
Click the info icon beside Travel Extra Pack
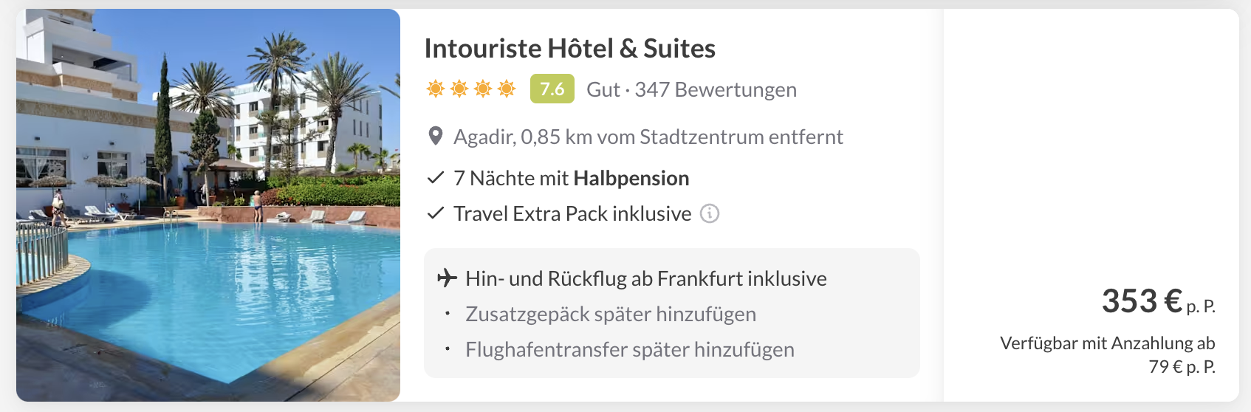710,213
